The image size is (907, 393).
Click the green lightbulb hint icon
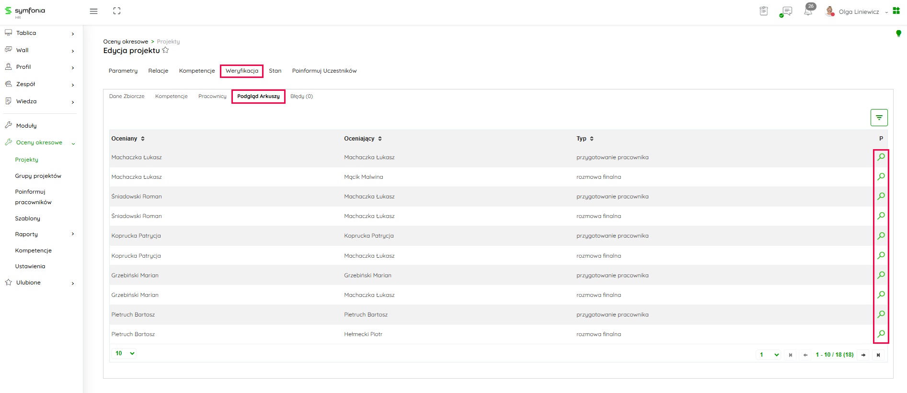click(898, 33)
